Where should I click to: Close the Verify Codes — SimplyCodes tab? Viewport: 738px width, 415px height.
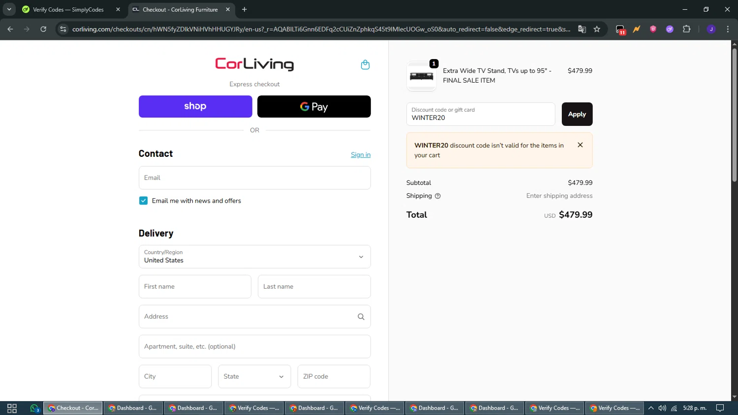[118, 9]
